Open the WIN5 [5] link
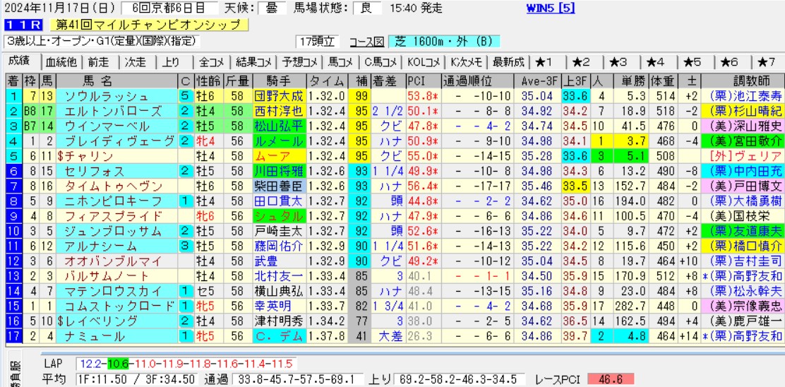785x387 pixels. tap(551, 8)
